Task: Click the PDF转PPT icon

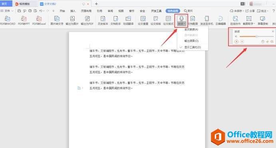Action: coord(24,19)
